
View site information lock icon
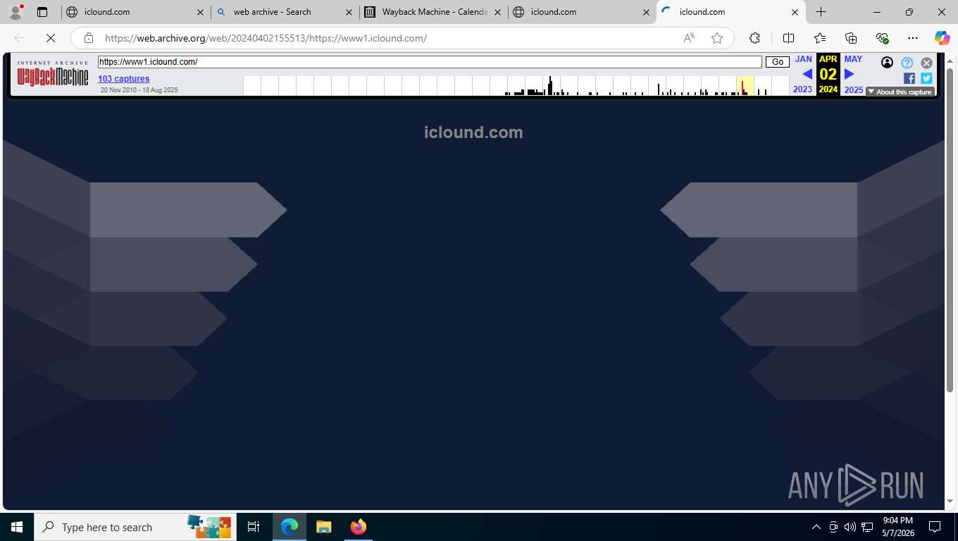point(89,38)
